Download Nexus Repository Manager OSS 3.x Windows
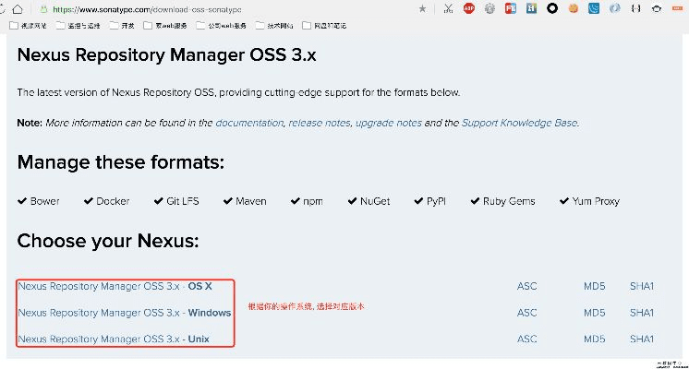Screen dimensions: 689x369 pos(125,313)
